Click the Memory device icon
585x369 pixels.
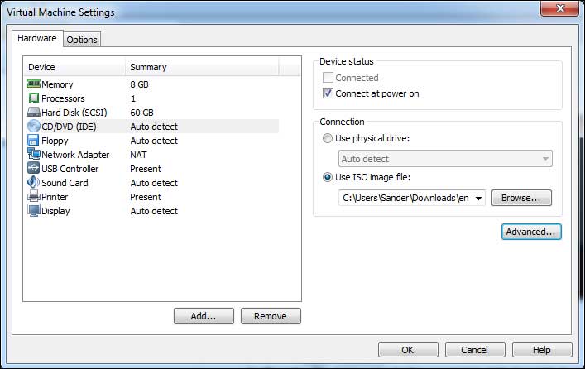(34, 84)
